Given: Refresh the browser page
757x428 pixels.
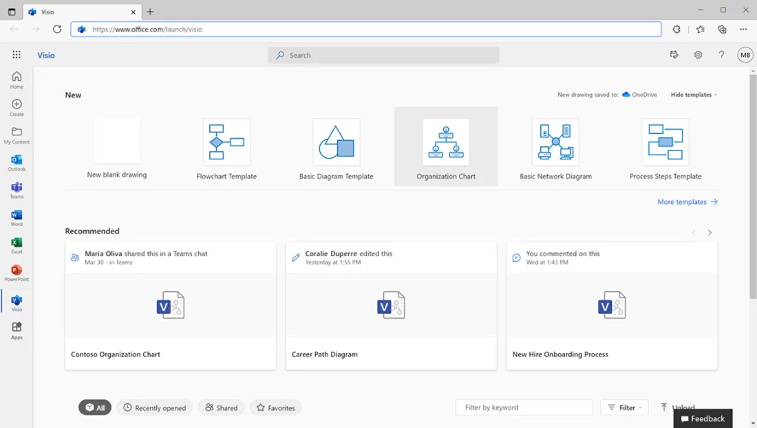Looking at the screenshot, I should (x=57, y=29).
